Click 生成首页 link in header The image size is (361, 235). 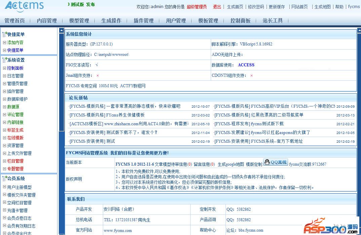[x=235, y=7]
